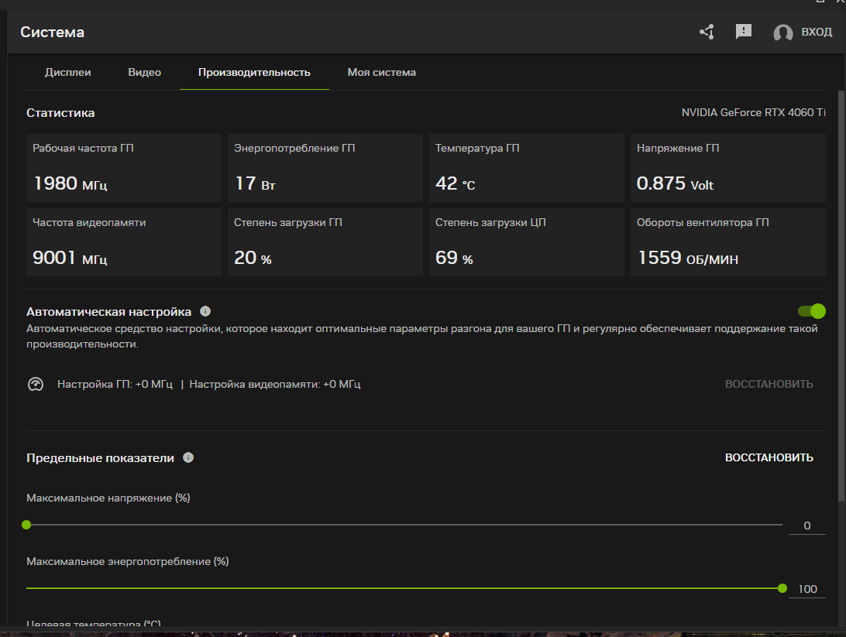This screenshot has width=846, height=637.
Task: Switch to the Дисплеи tab
Action: click(x=68, y=72)
